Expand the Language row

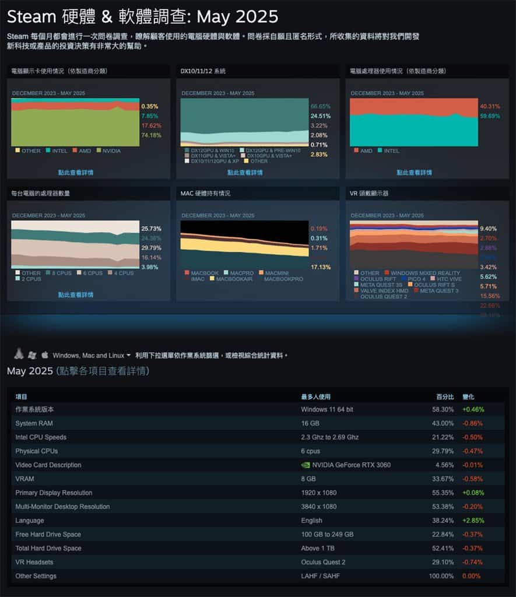tap(30, 521)
